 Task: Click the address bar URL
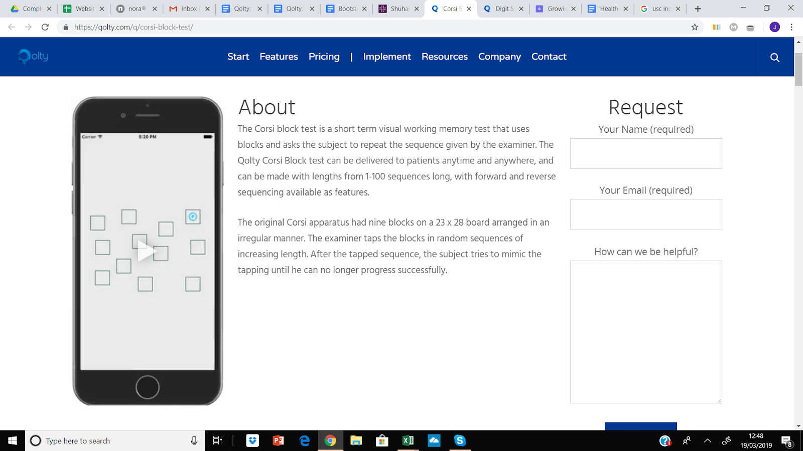[133, 27]
